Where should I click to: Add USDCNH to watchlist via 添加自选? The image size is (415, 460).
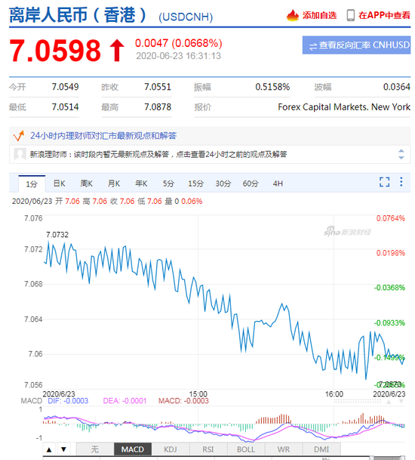319,15
